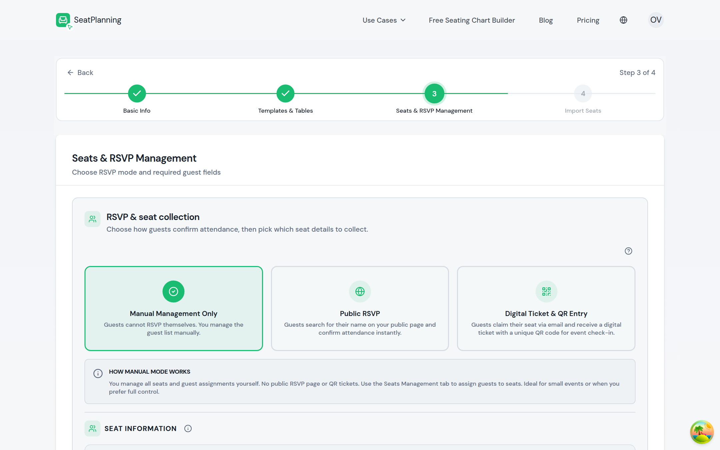Click 'Choose RSVP mode and required guest fields'

coord(146,172)
